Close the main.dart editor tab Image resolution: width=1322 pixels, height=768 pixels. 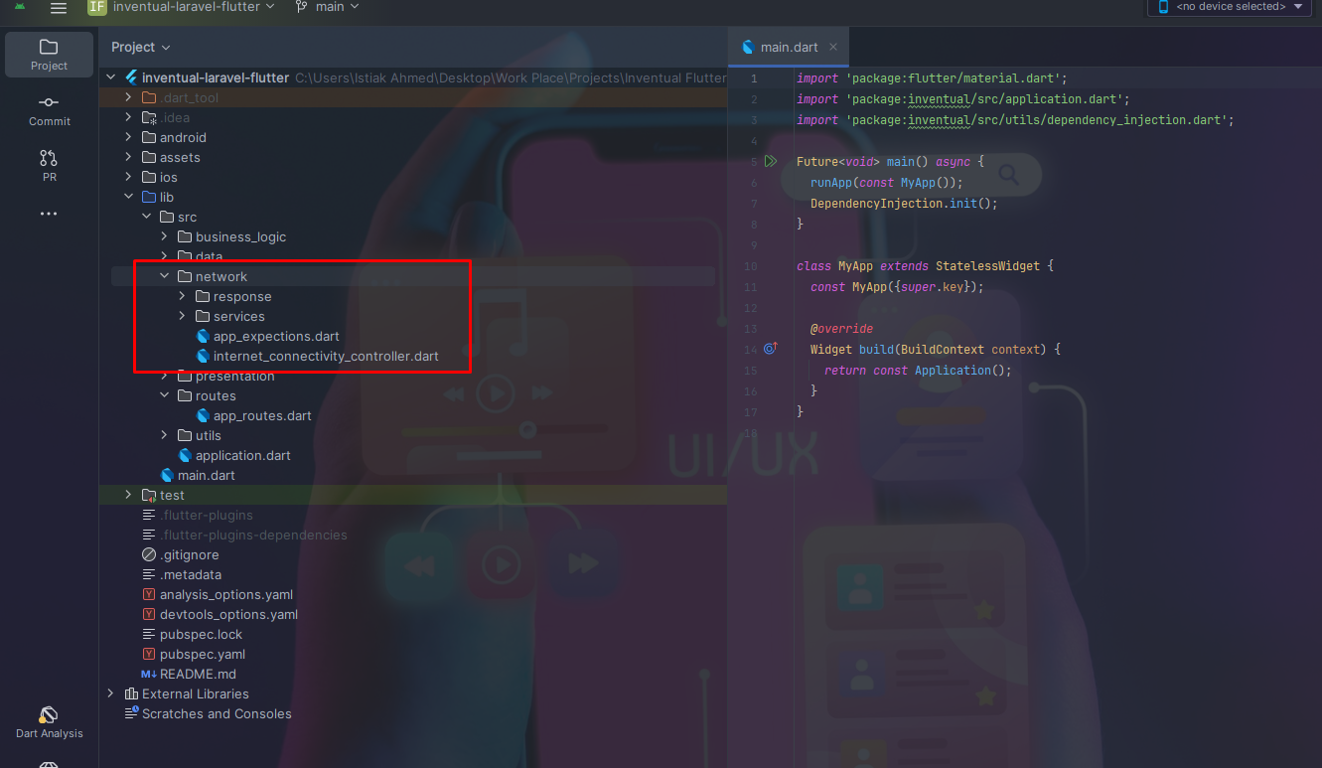[833, 47]
